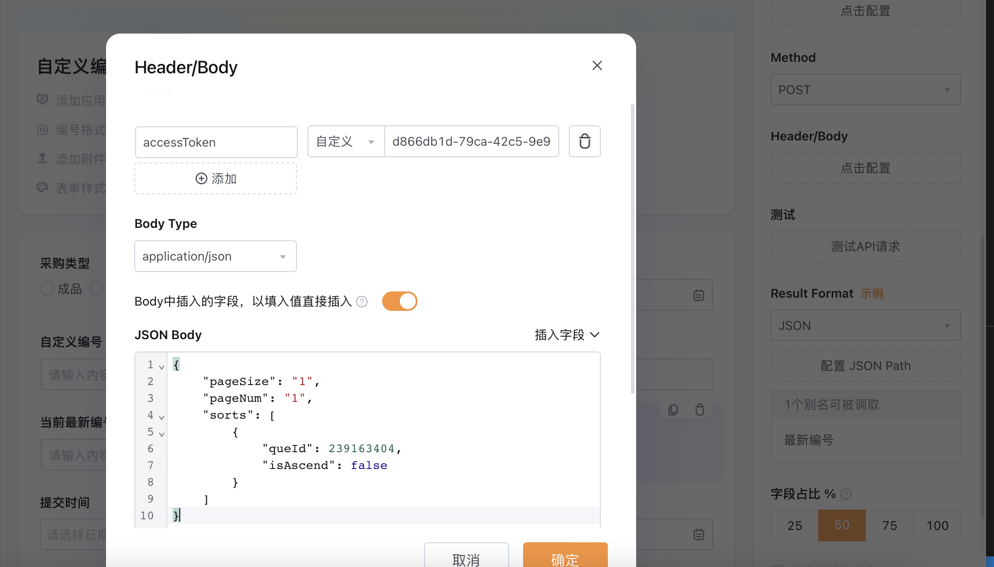Click the copy icon in background form
994x567 pixels.
pyautogui.click(x=673, y=410)
